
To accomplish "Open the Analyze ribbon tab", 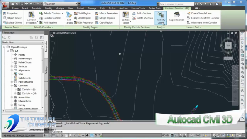I will [x=60, y=8].
